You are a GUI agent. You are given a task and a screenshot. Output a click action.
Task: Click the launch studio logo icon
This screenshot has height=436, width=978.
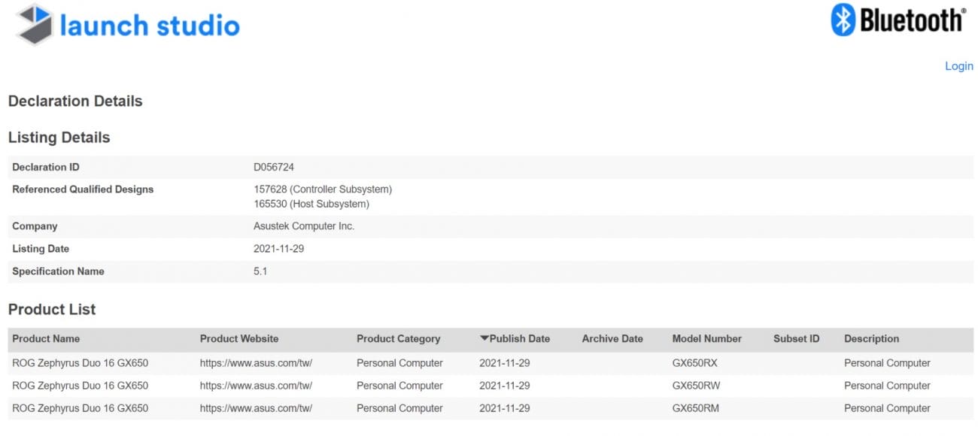(35, 24)
